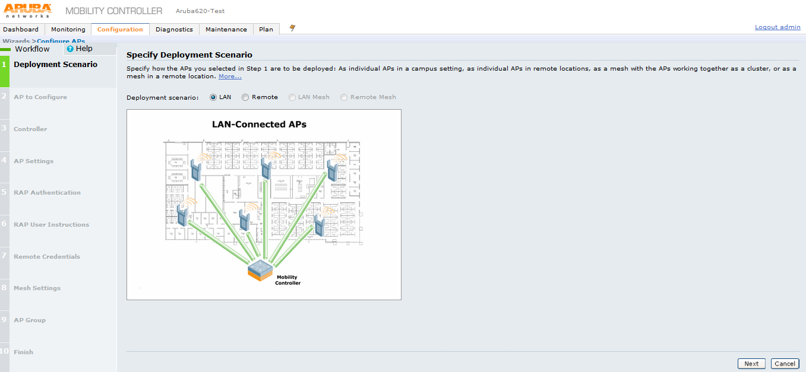Switch to the Monitoring tab

coord(68,29)
